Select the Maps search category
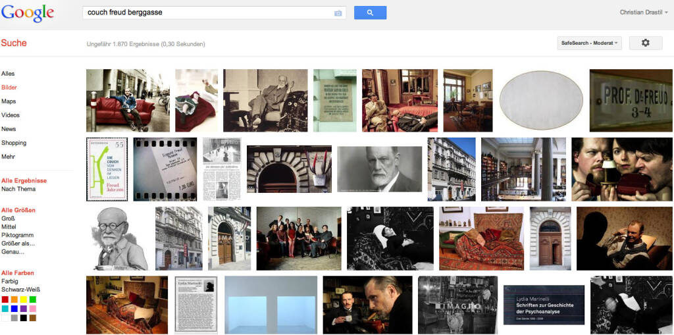The width and height of the screenshot is (674, 335). [x=9, y=101]
